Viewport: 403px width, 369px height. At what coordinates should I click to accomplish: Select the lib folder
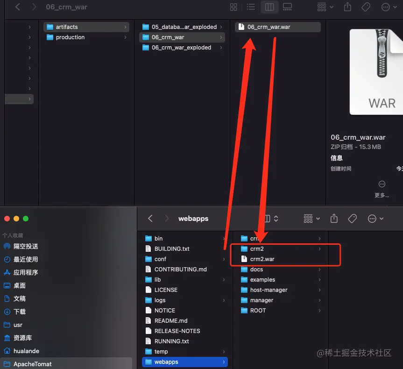[x=185, y=280]
